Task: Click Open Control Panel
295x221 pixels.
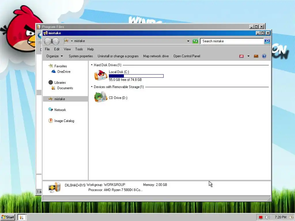Action: tap(187, 56)
